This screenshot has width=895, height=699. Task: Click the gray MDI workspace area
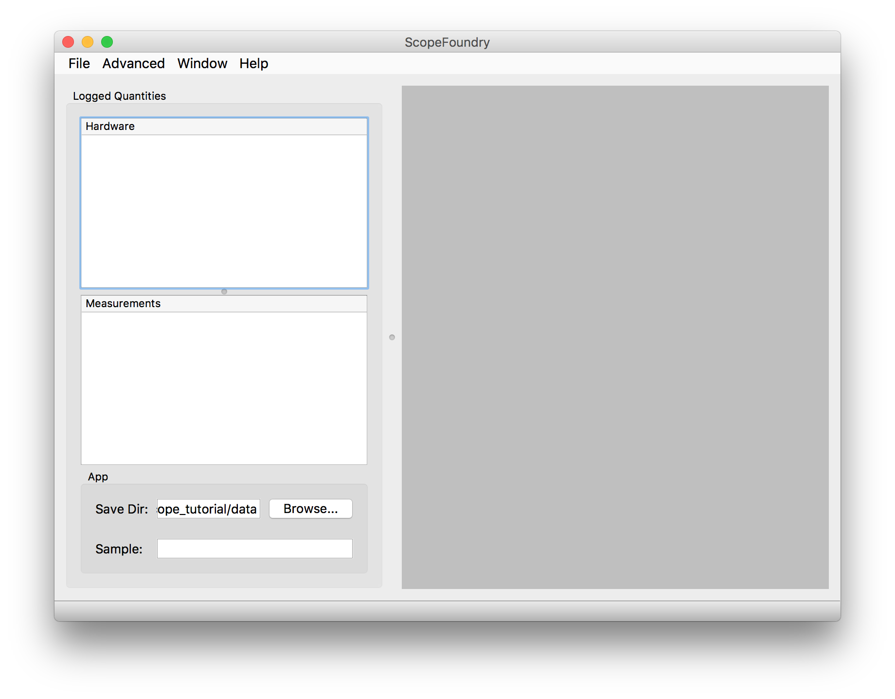pyautogui.click(x=615, y=337)
